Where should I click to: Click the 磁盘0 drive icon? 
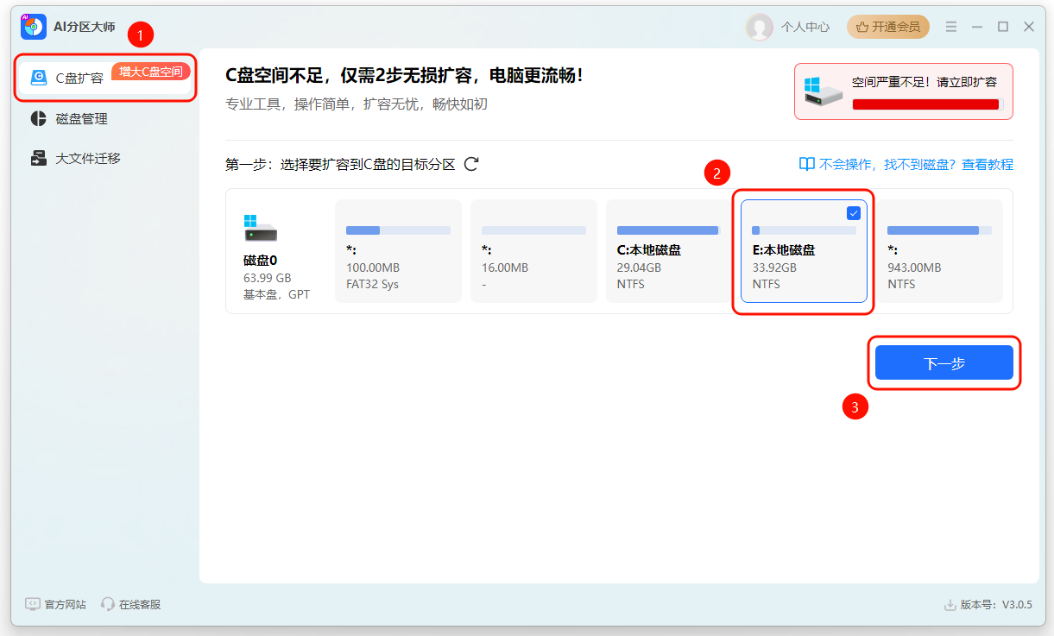pyautogui.click(x=261, y=228)
